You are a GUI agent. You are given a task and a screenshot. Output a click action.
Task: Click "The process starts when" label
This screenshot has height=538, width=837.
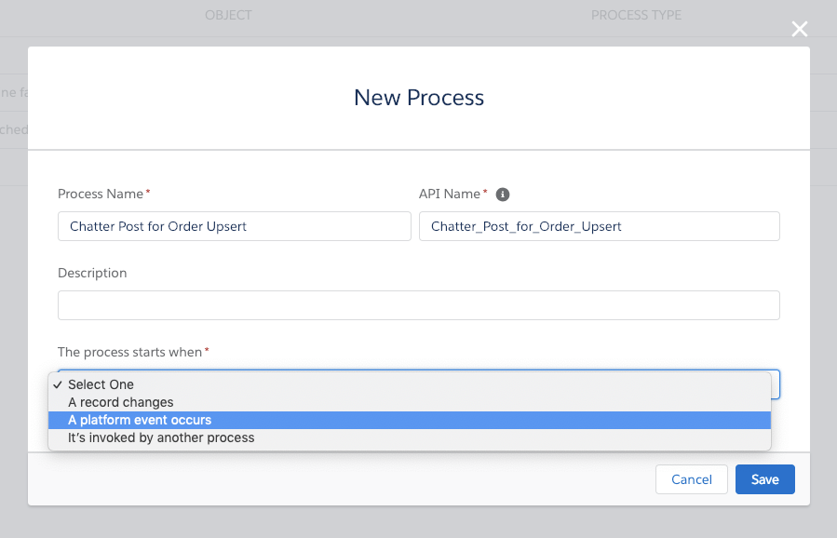[x=130, y=352]
